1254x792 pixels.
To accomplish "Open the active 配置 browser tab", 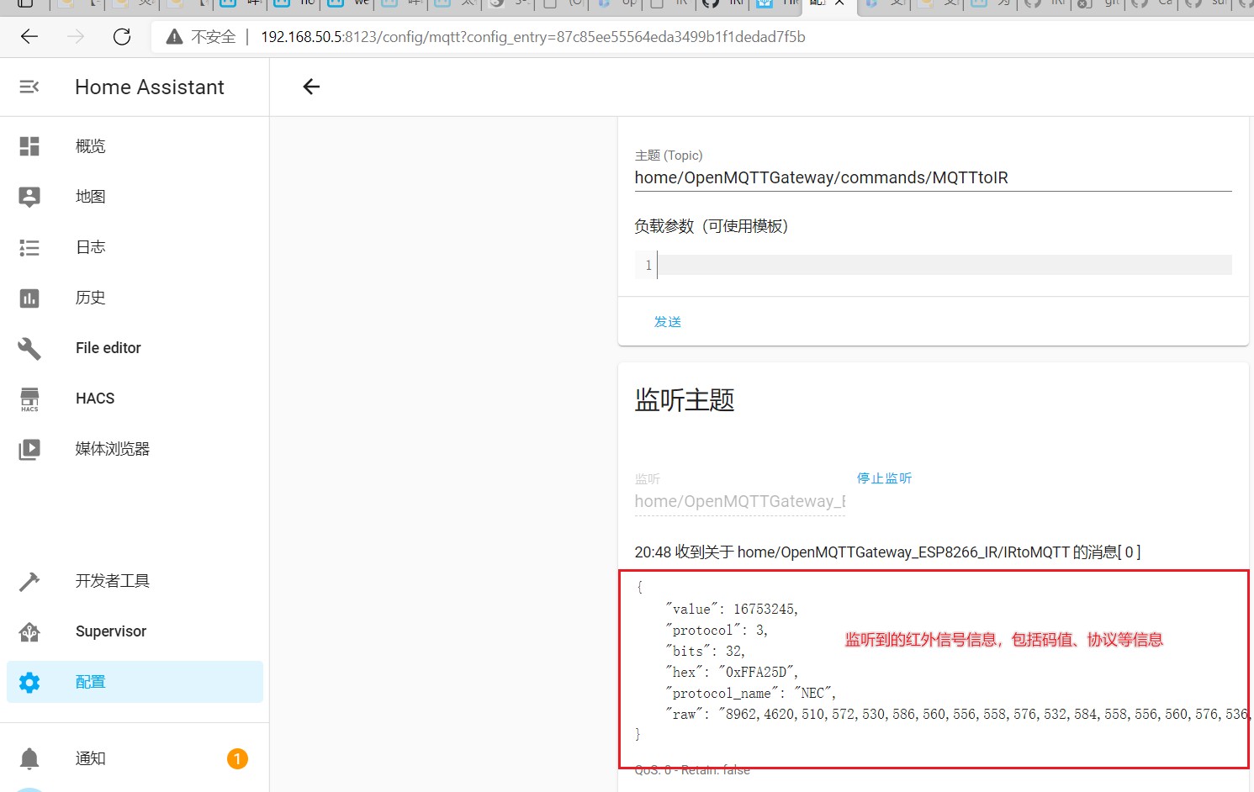I will [x=820, y=4].
